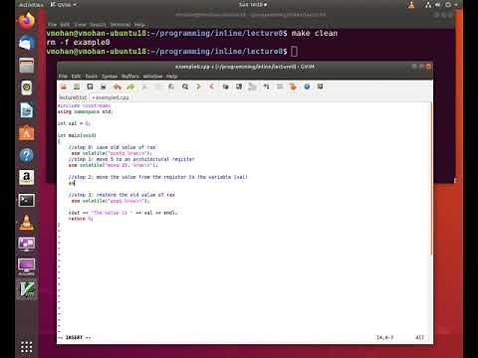Image resolution: width=478 pixels, height=358 pixels.
Task: Click the Save Session toolbar icon
Action: pyautogui.click(x=239, y=87)
